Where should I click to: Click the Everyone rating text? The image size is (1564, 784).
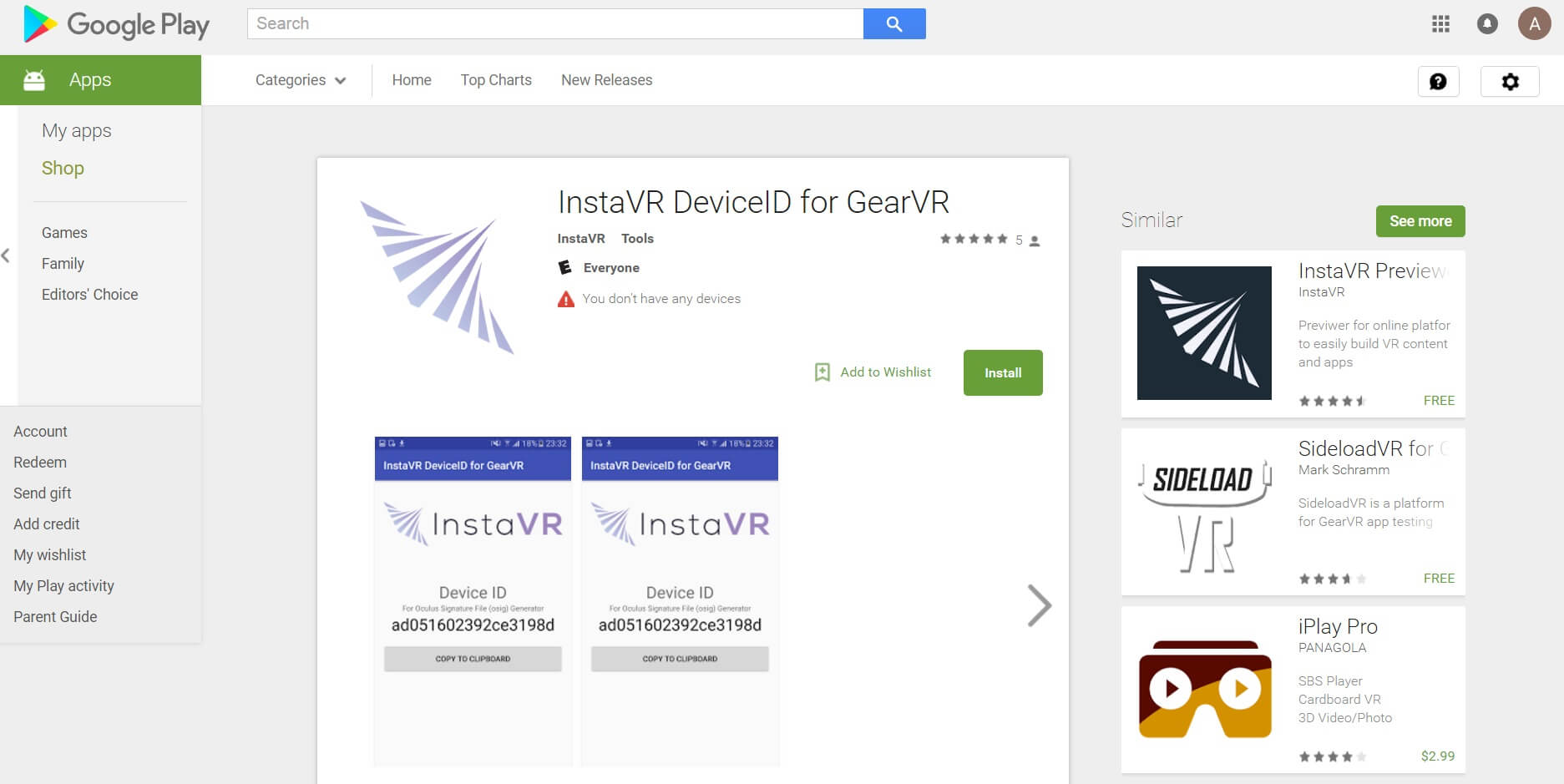[611, 268]
